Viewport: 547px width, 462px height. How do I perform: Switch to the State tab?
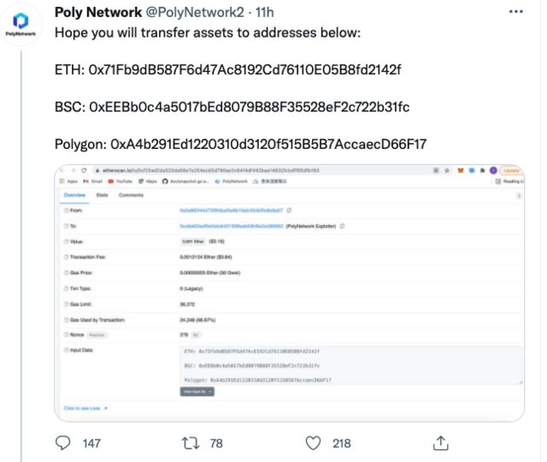tap(101, 195)
